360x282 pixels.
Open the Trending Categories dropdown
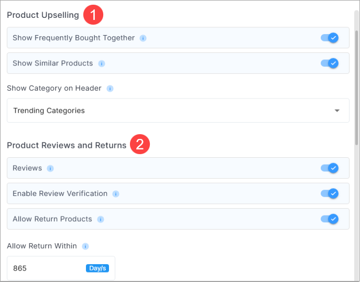178,111
